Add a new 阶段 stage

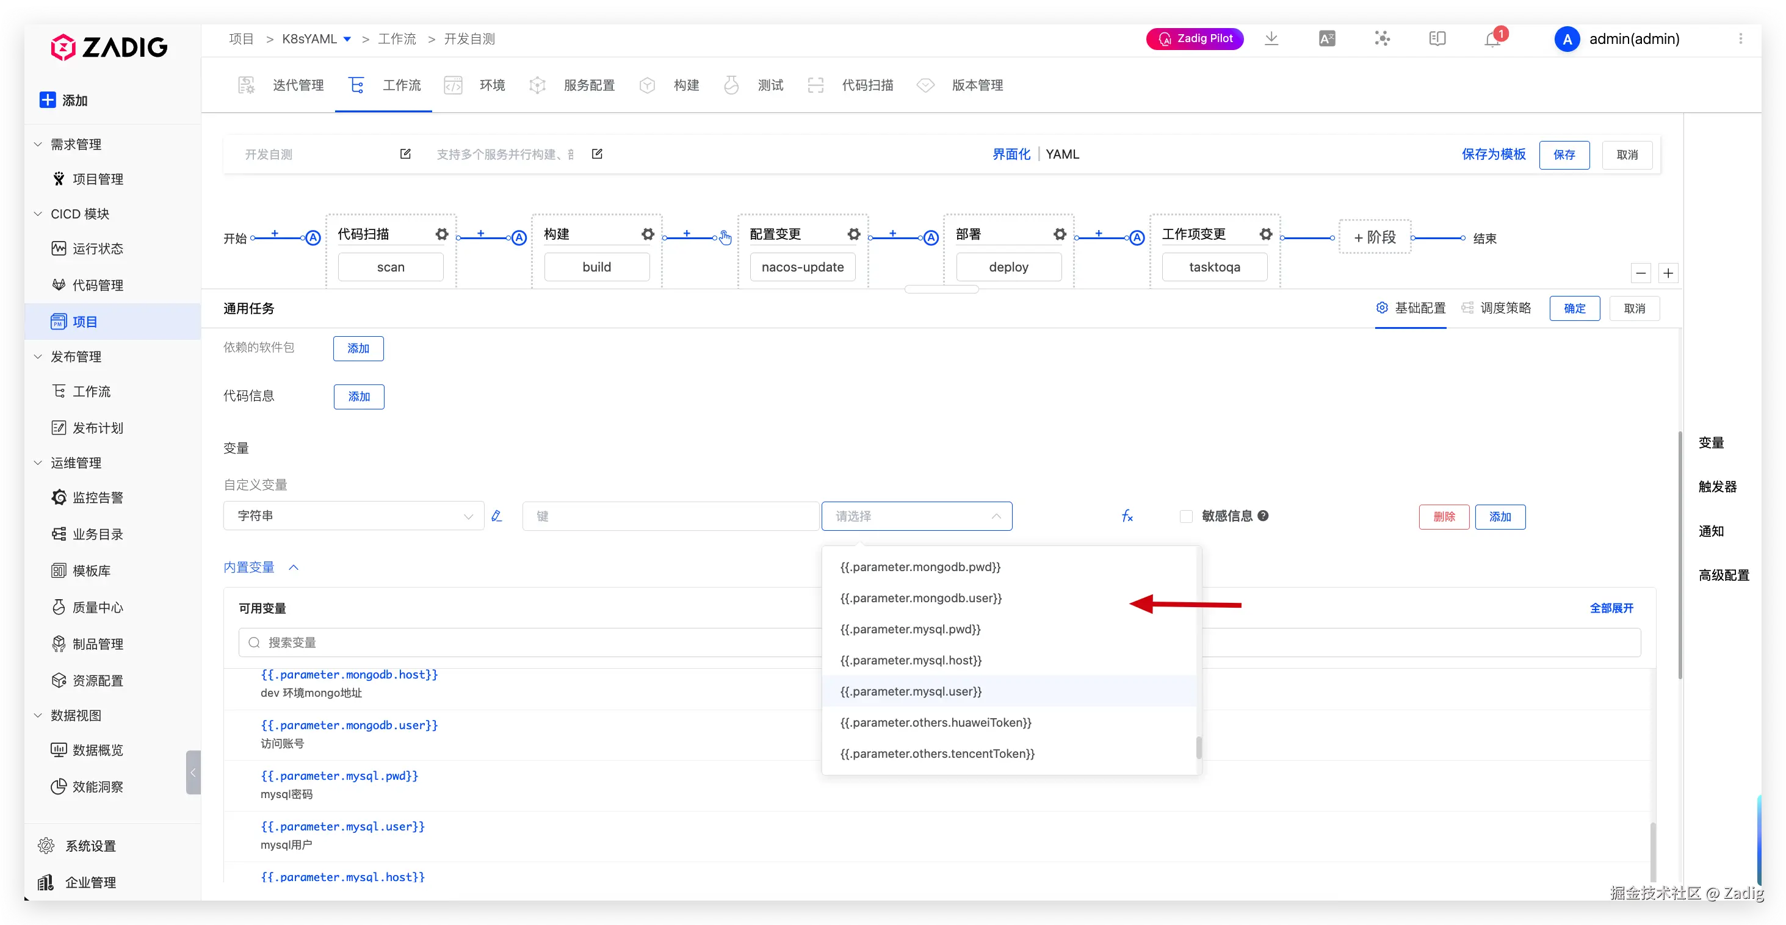1375,237
